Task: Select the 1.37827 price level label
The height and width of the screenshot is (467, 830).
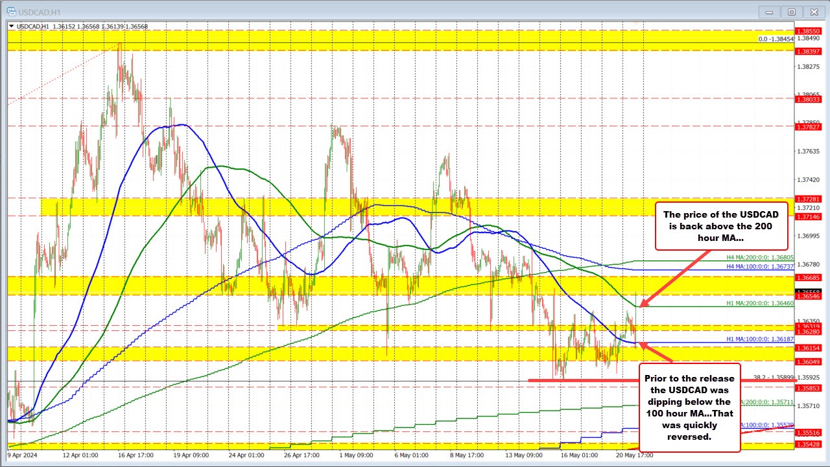Action: (x=810, y=126)
